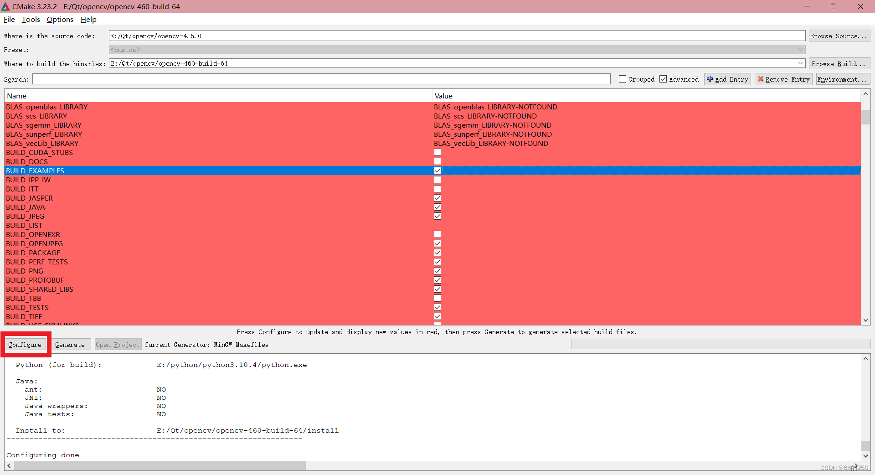Enable the BUILD_CUDA_STUBS checkbox

pos(437,152)
